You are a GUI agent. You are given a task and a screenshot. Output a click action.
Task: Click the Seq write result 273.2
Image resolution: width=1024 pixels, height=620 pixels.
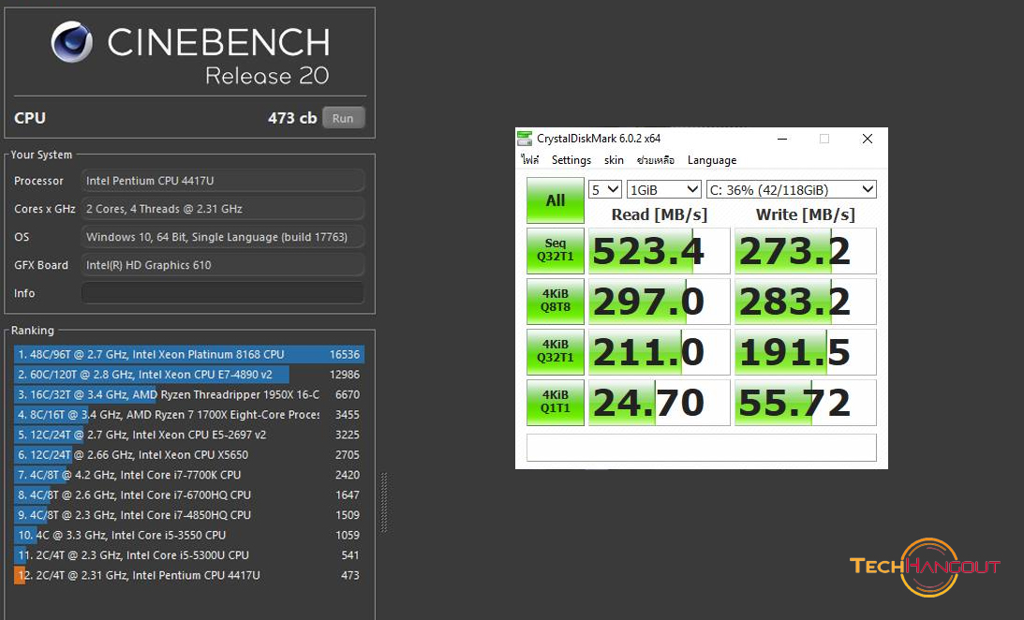coord(805,251)
